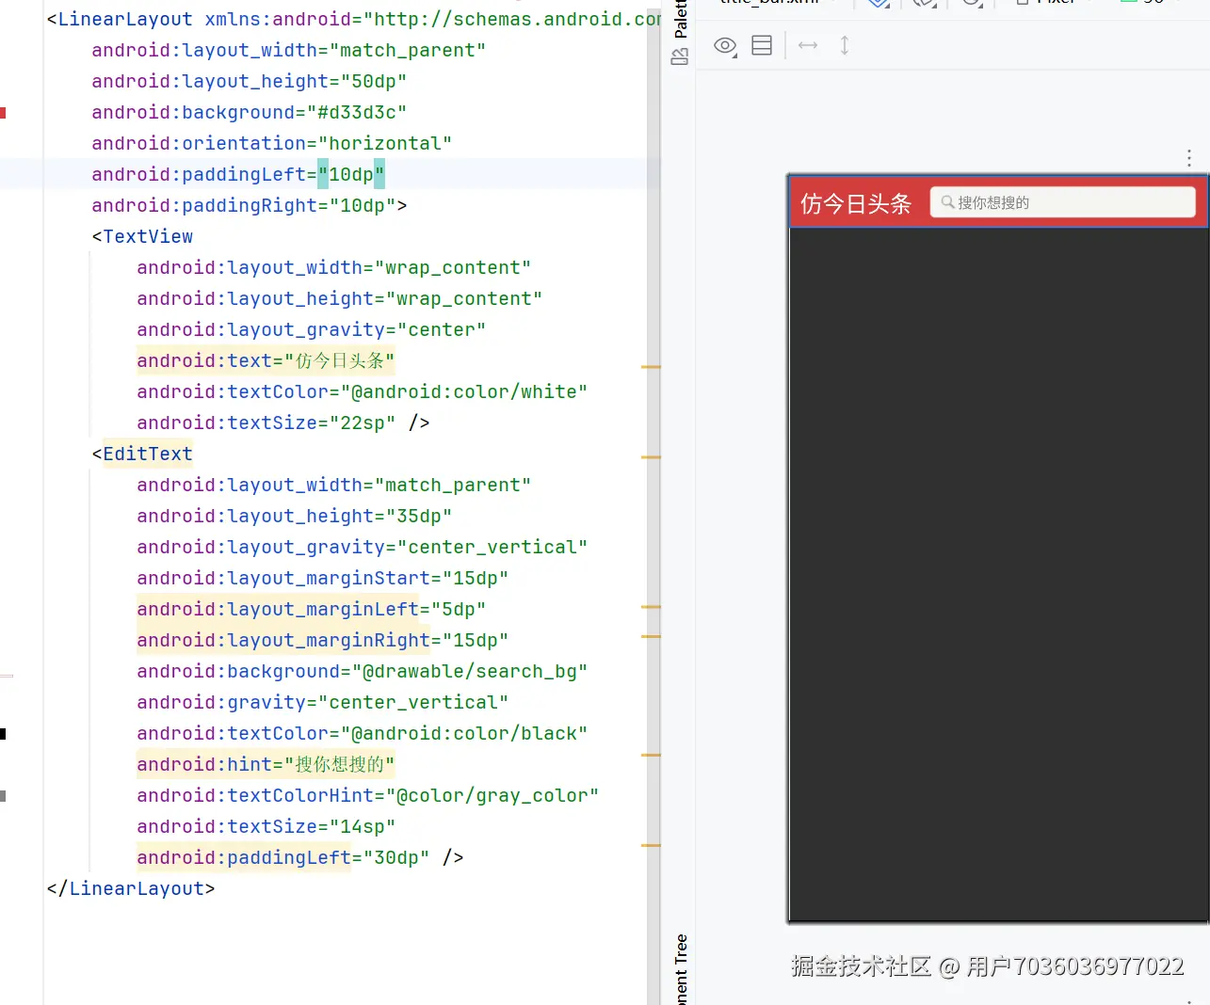Click layout_gravity="center_vertical" line
Viewport: 1210px width, 1005px height.
point(362,547)
